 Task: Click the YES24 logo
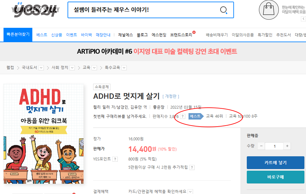pos(35,10)
